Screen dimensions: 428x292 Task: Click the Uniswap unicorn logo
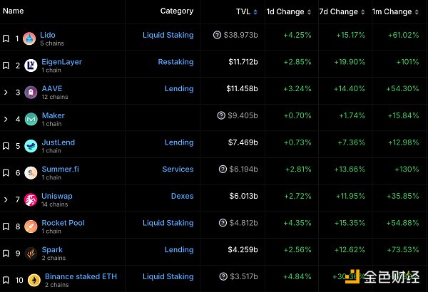point(31,199)
